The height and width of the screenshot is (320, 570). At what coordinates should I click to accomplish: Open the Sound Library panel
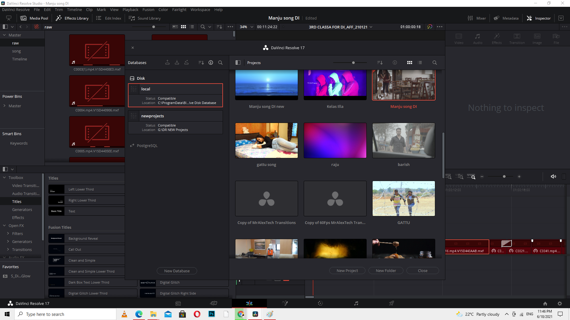[145, 18]
